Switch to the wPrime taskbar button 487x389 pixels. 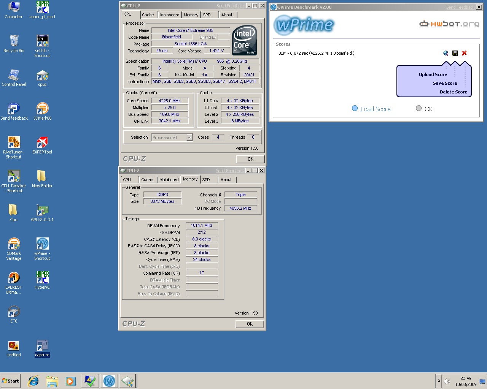pos(109,381)
